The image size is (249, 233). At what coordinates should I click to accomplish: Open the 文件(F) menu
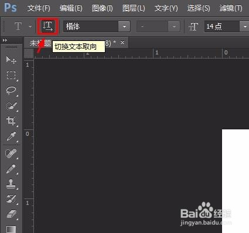pos(39,8)
